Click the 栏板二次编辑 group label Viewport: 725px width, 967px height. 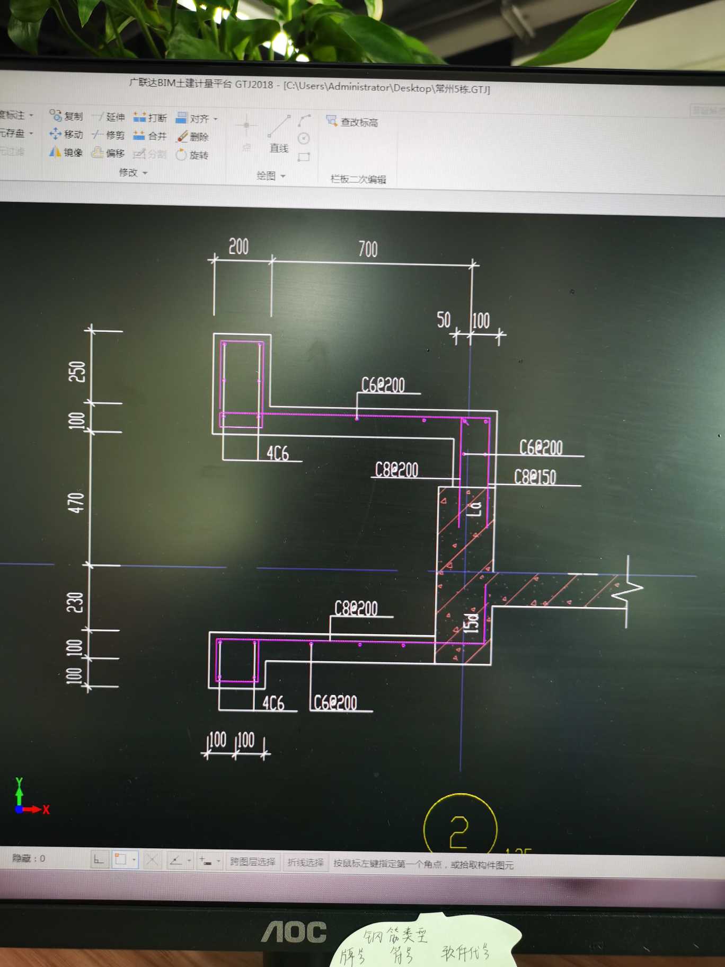pos(358,179)
